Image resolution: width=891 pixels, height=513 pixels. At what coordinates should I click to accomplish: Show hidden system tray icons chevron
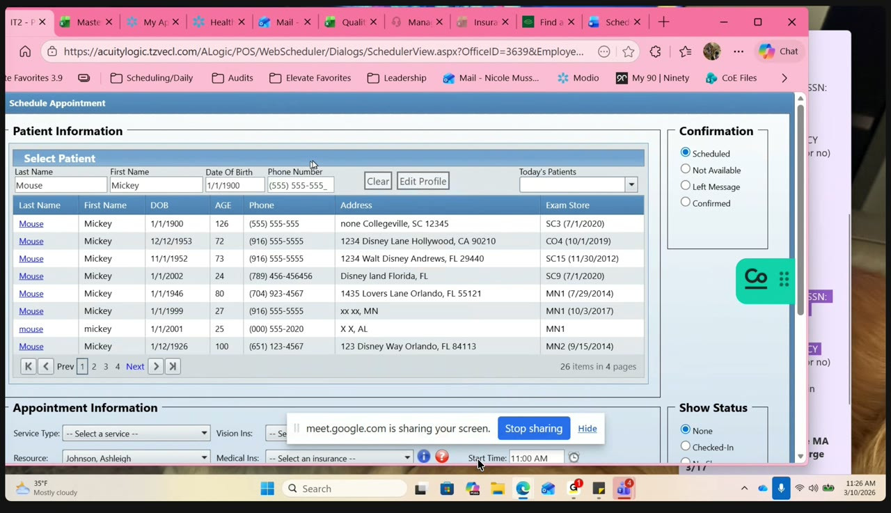[744, 489]
